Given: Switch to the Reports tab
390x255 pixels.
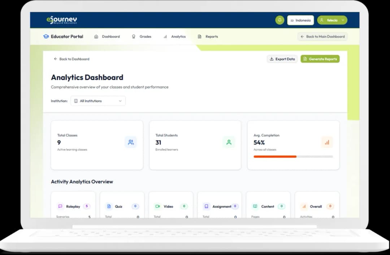Looking at the screenshot, I should (x=208, y=36).
